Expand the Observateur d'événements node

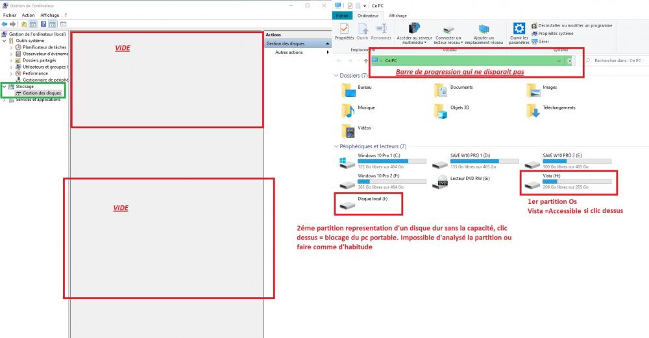[11, 54]
